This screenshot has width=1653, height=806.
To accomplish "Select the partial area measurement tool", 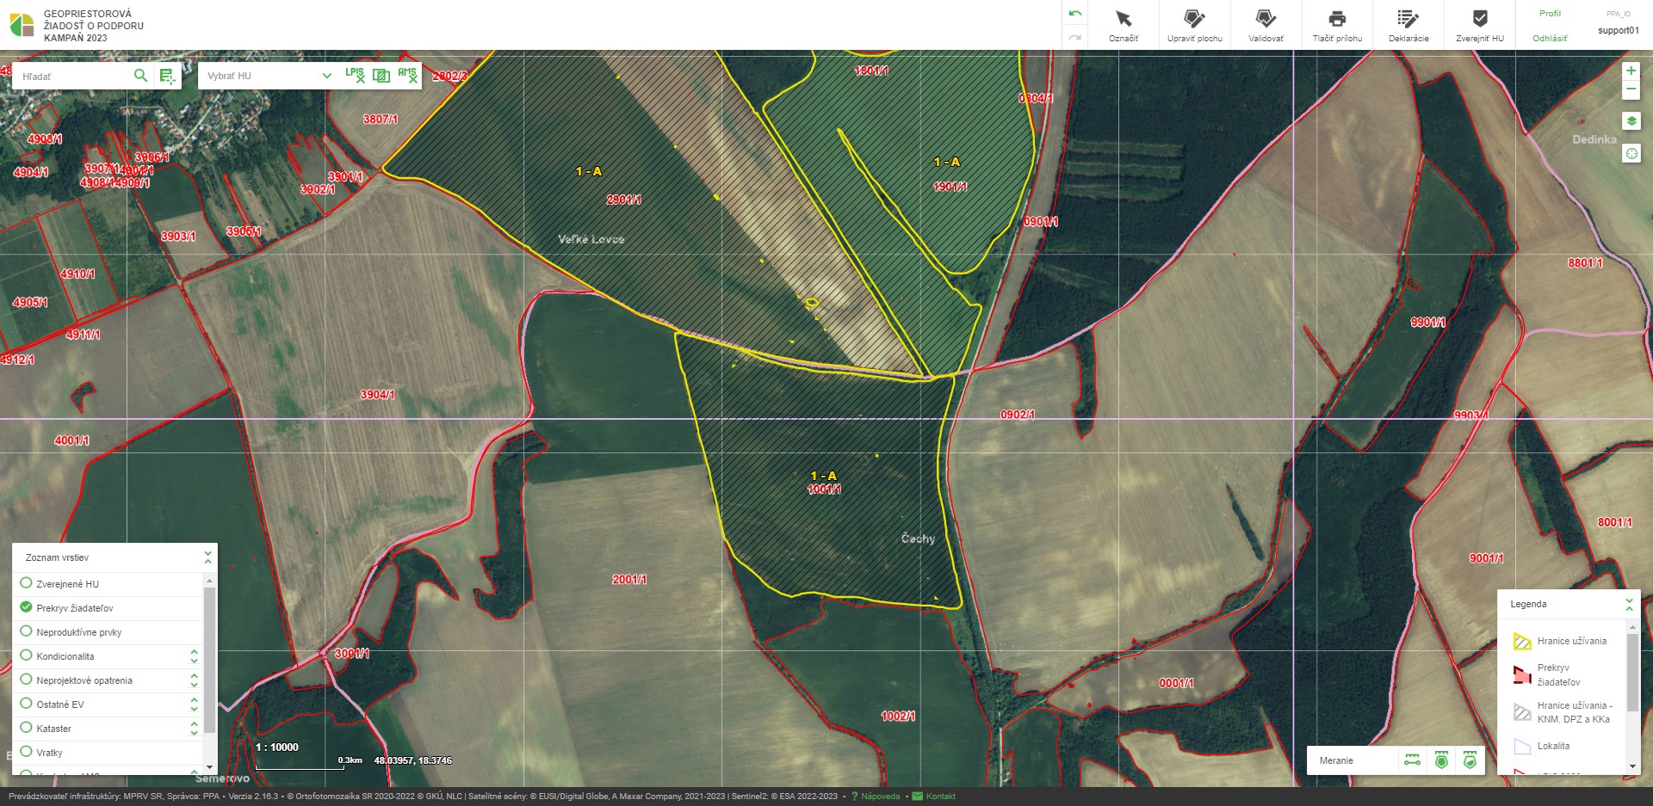I will tap(1470, 760).
